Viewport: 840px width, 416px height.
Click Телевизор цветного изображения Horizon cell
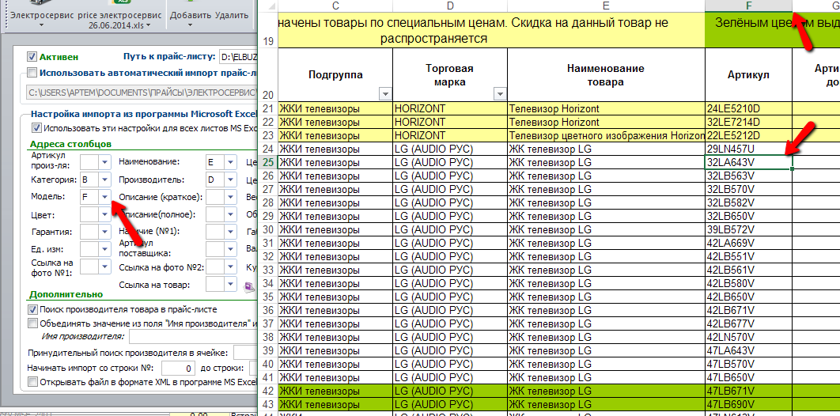click(x=606, y=135)
